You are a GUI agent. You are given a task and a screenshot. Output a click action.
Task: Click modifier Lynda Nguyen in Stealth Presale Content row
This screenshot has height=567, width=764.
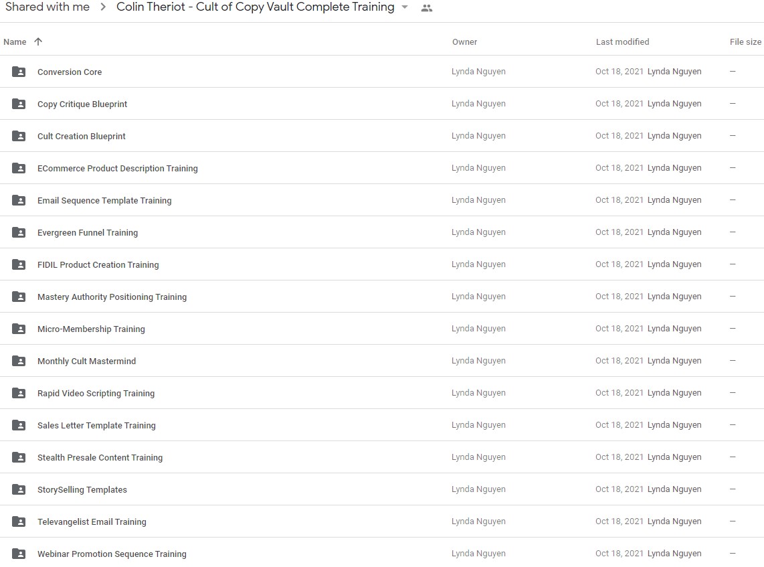674,458
